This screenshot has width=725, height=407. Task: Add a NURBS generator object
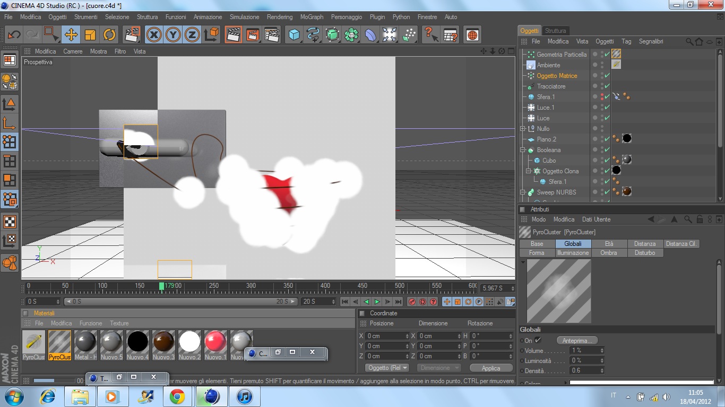(x=332, y=35)
